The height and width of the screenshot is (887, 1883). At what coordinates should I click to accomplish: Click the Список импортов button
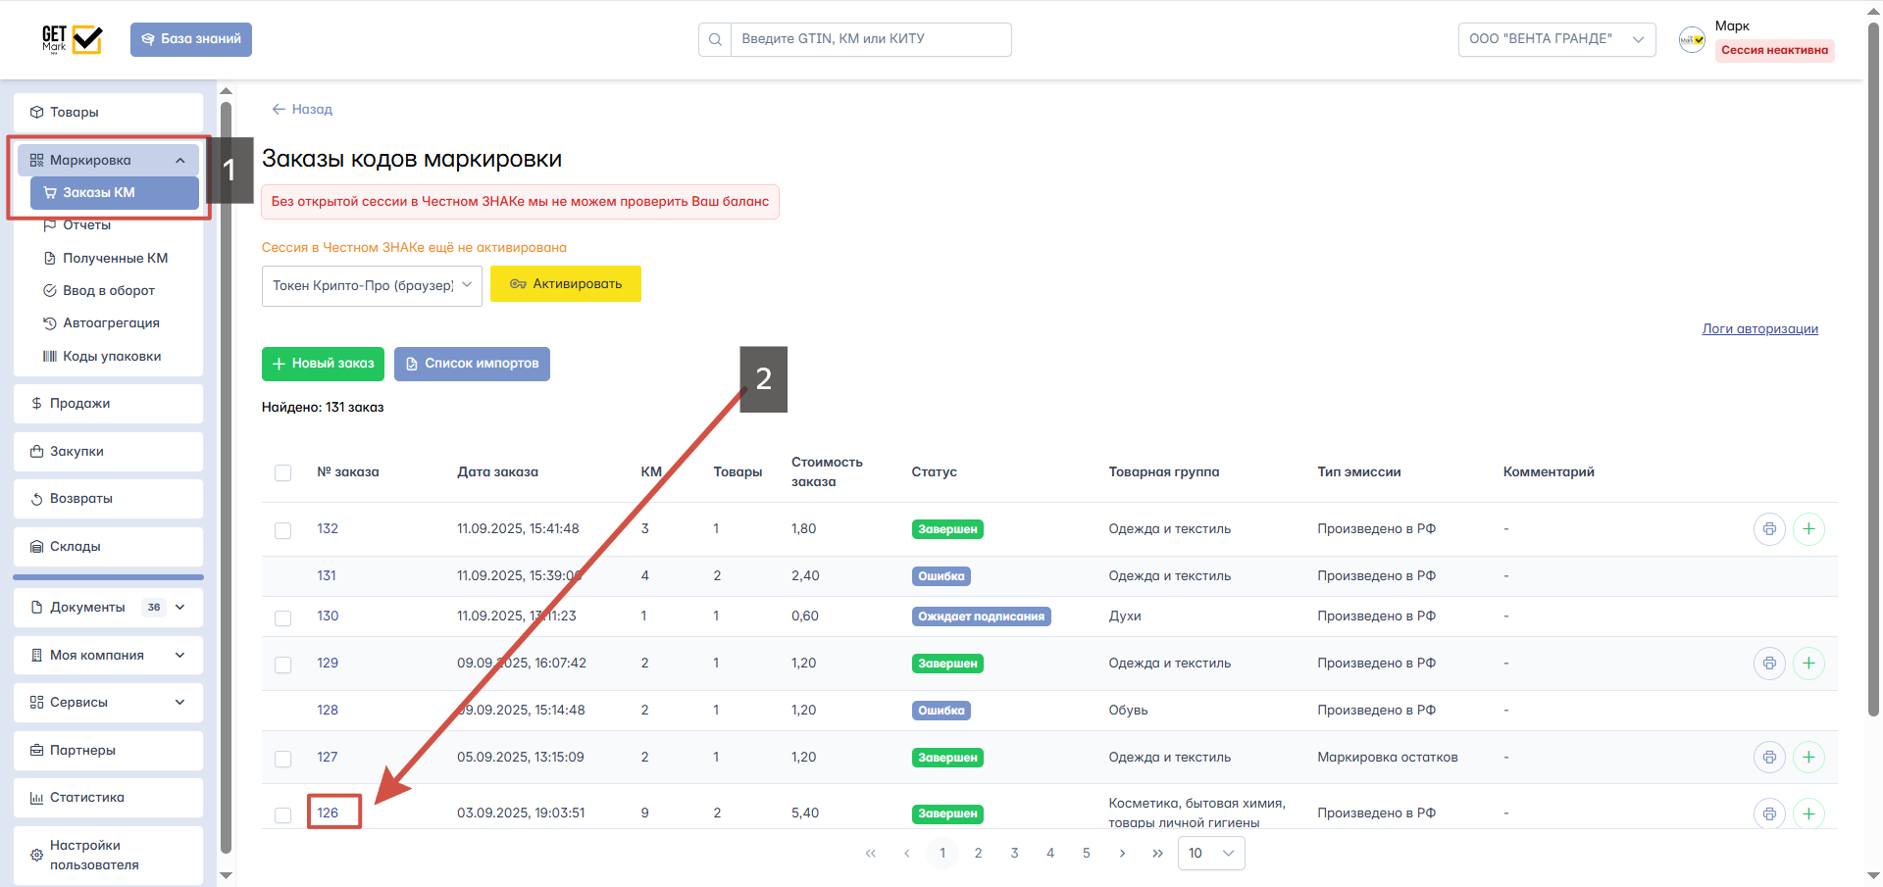pyautogui.click(x=472, y=364)
